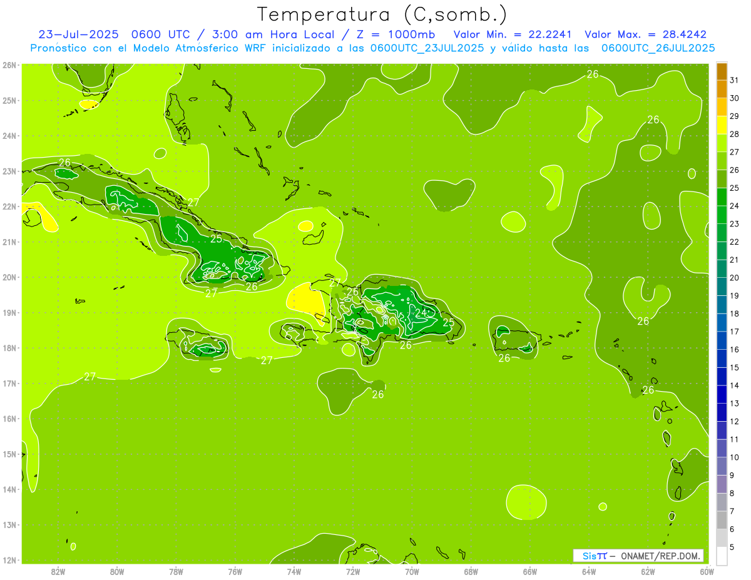This screenshot has height=580, width=751.
Task: Click the 31 label on color legend
Action: 734,80
